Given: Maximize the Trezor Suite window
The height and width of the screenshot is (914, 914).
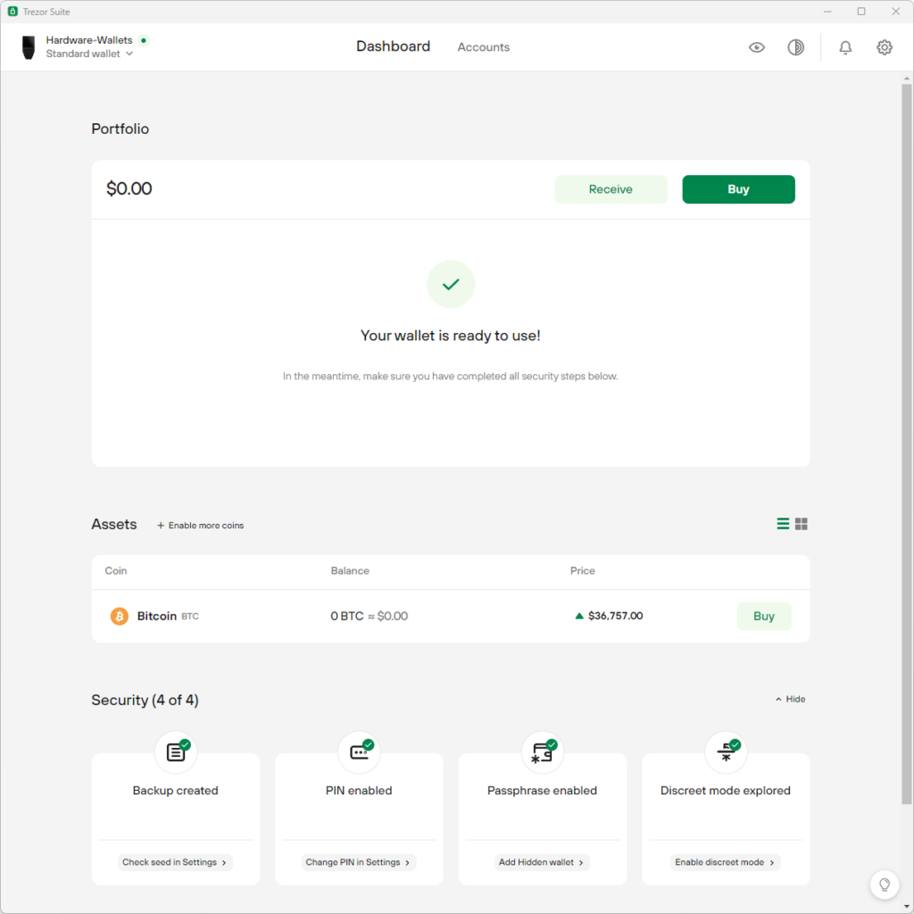Looking at the screenshot, I should click(x=861, y=12).
